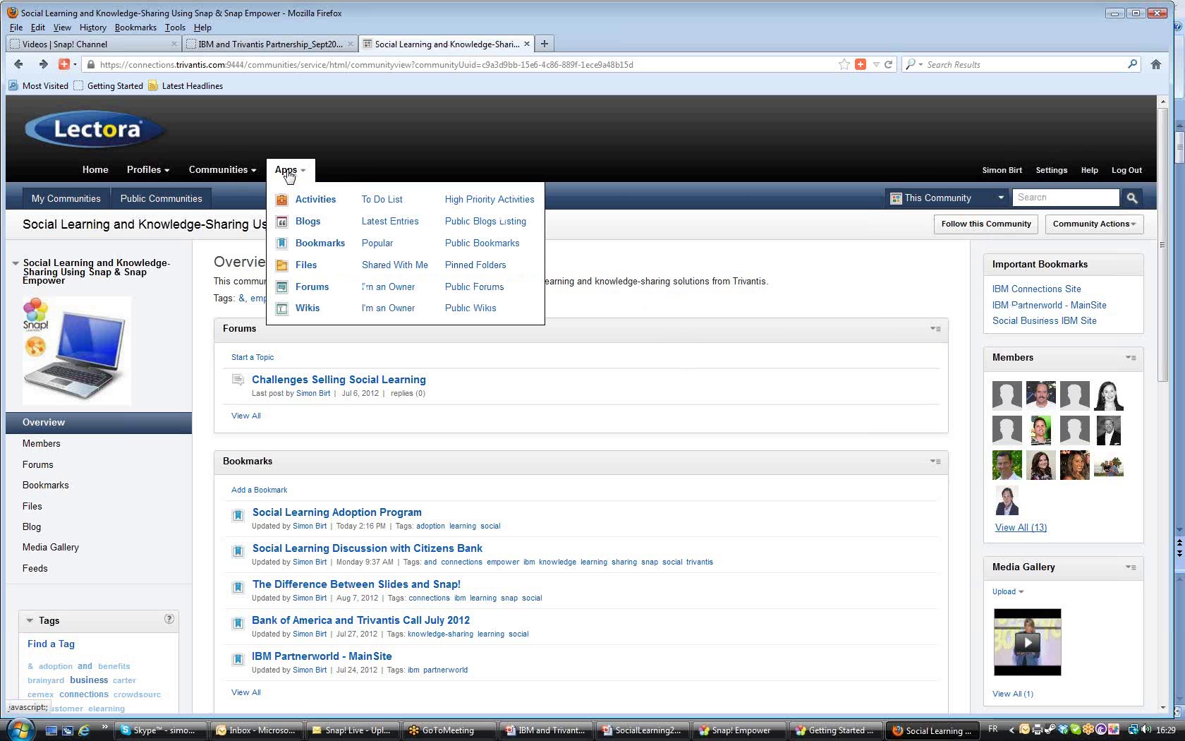Viewport: 1185px width, 741px height.
Task: Click the bookmark star in address bar
Action: pos(844,64)
